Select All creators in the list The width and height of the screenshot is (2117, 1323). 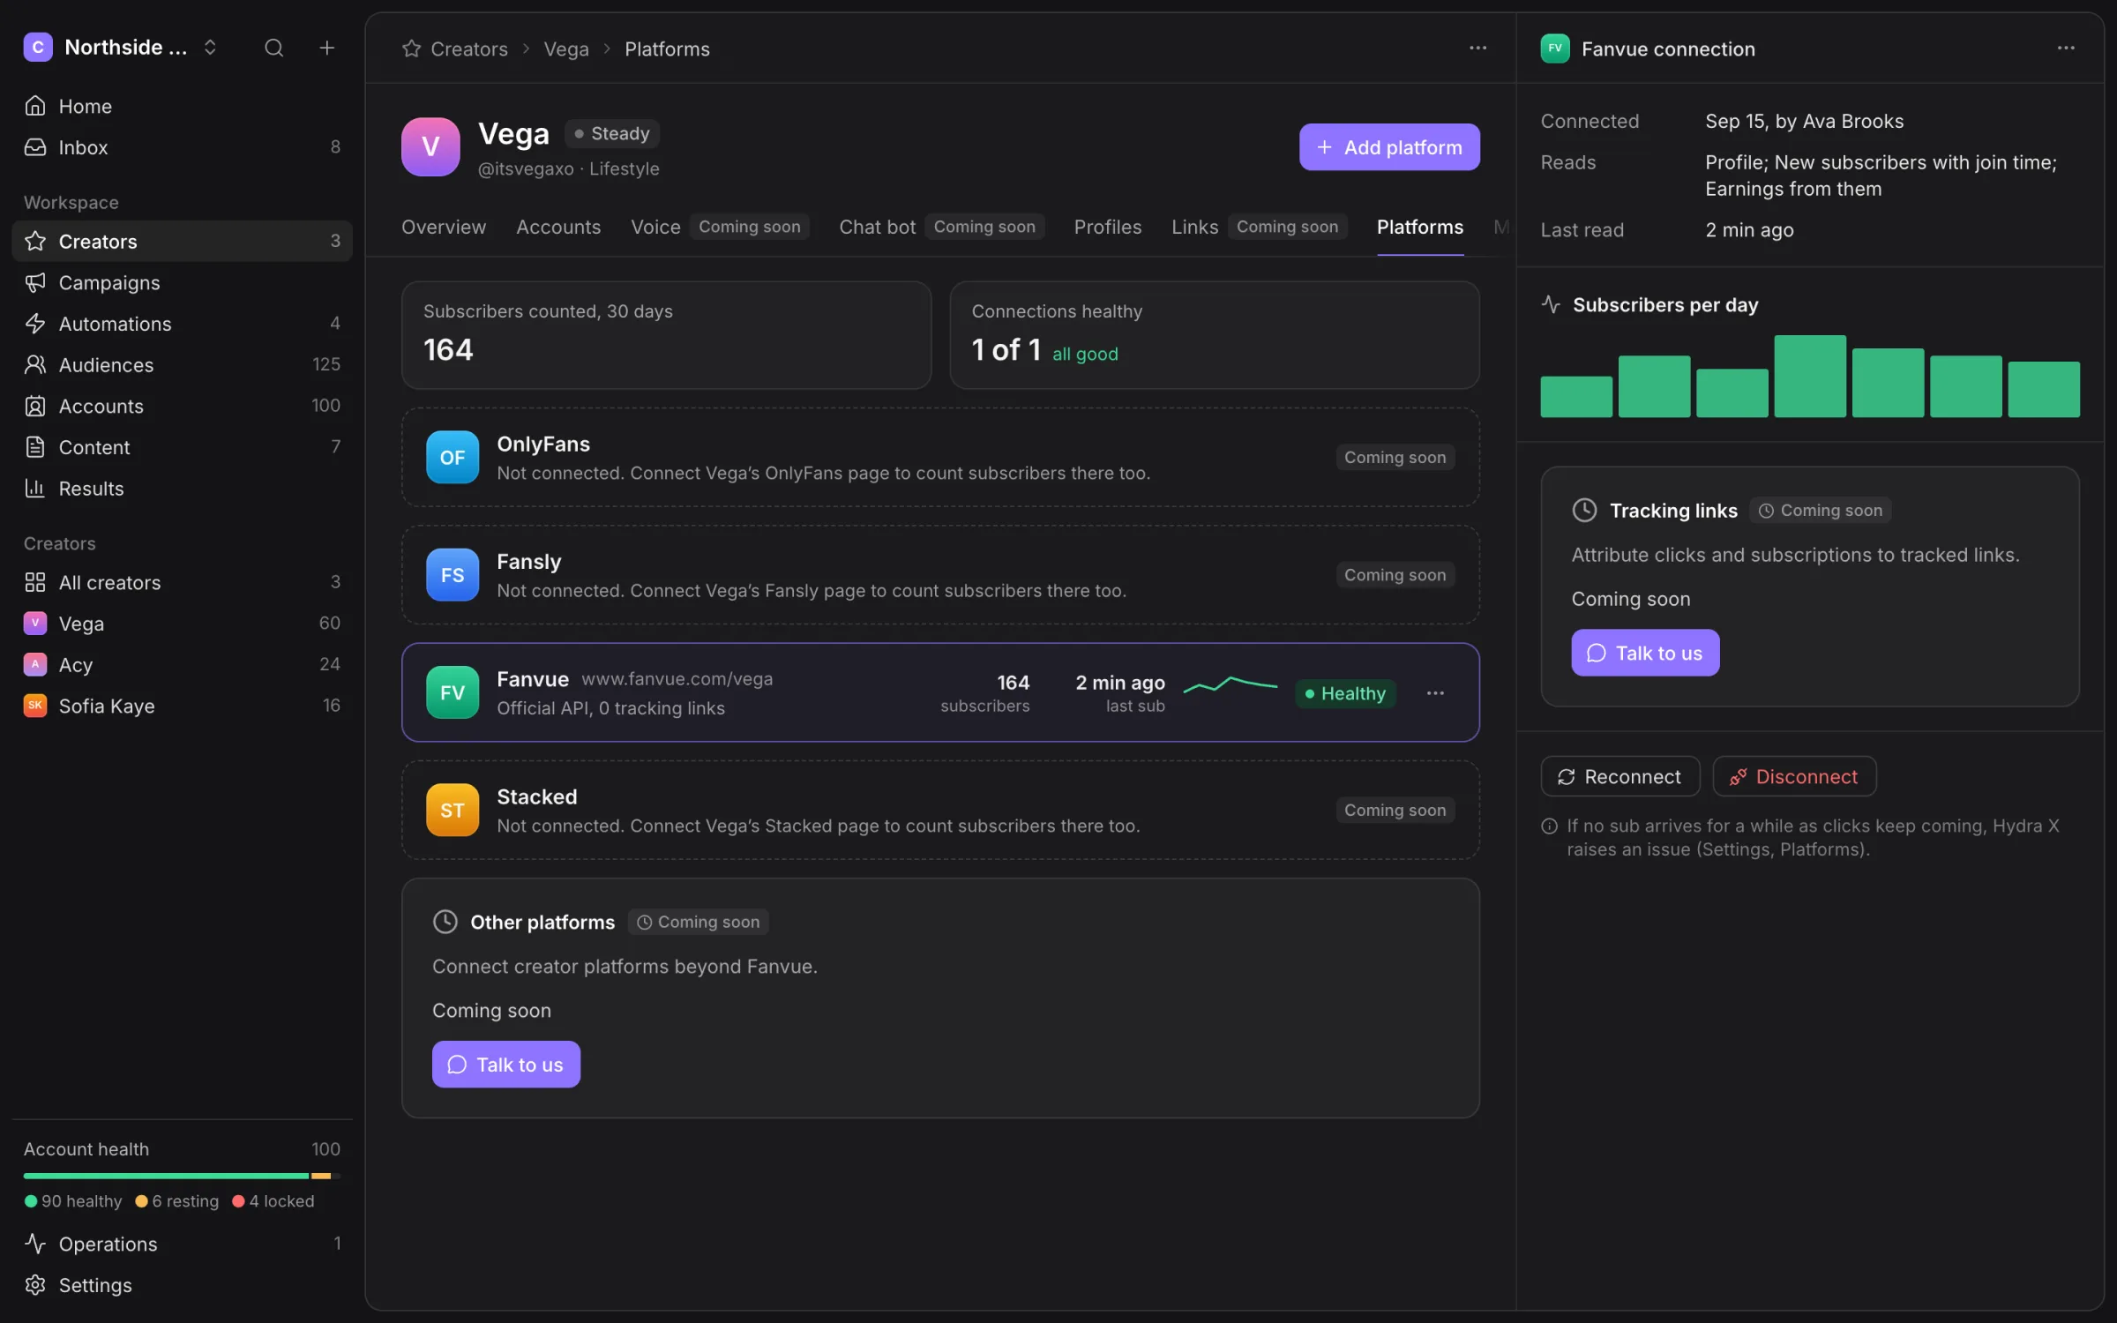pyautogui.click(x=182, y=582)
